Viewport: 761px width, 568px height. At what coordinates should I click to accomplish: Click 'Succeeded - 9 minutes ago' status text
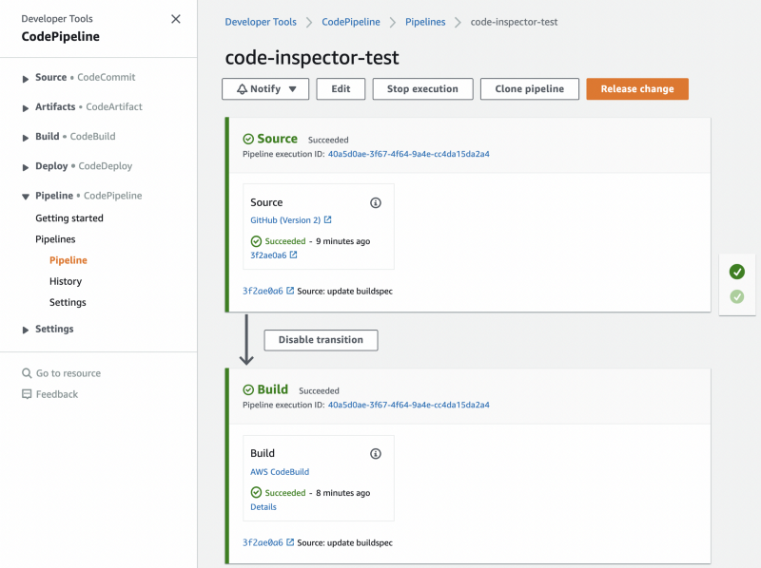point(318,241)
